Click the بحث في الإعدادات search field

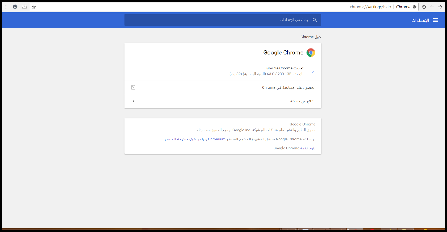coord(223,20)
